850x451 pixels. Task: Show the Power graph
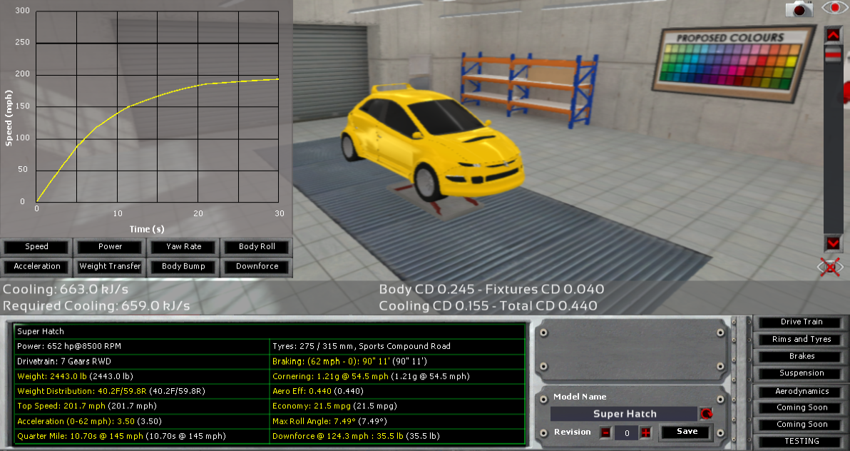pyautogui.click(x=110, y=247)
